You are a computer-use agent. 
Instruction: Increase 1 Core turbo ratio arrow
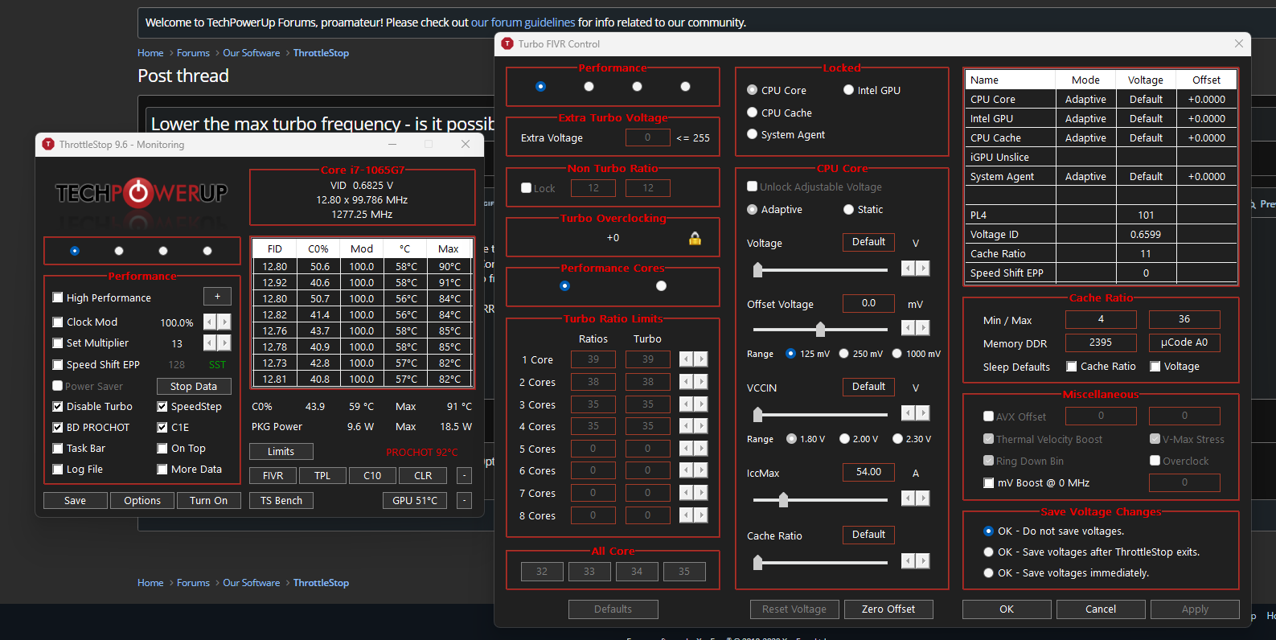click(x=701, y=359)
